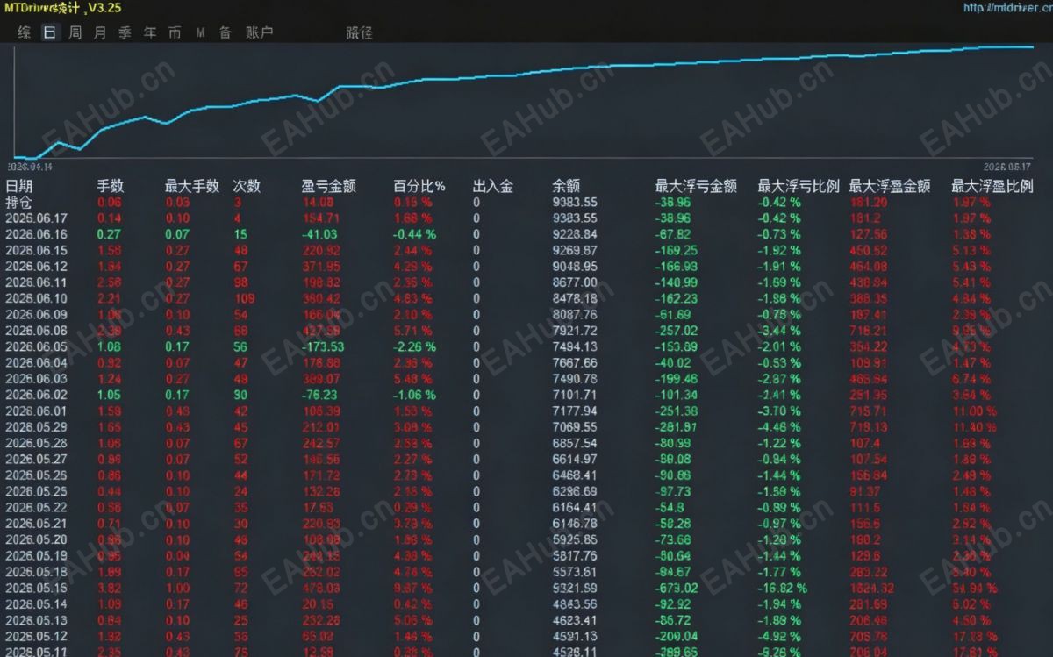The image size is (1053, 657).
Task: Select the 2026.06.17 date row
Action: point(36,218)
